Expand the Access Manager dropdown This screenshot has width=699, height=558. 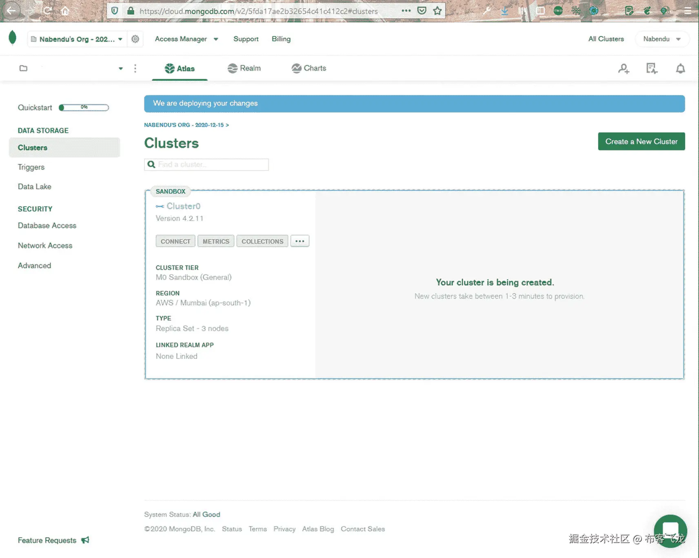pyautogui.click(x=186, y=39)
